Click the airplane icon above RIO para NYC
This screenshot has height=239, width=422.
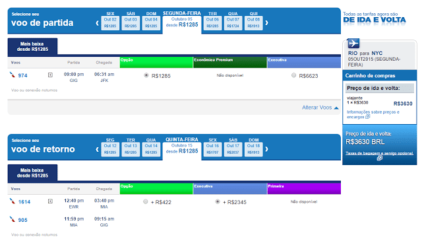(x=353, y=43)
